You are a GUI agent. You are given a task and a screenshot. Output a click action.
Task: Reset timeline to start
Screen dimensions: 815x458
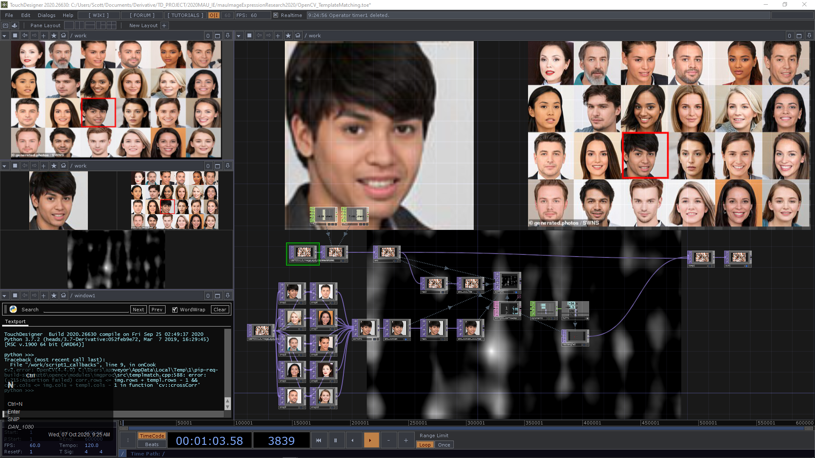pyautogui.click(x=318, y=440)
